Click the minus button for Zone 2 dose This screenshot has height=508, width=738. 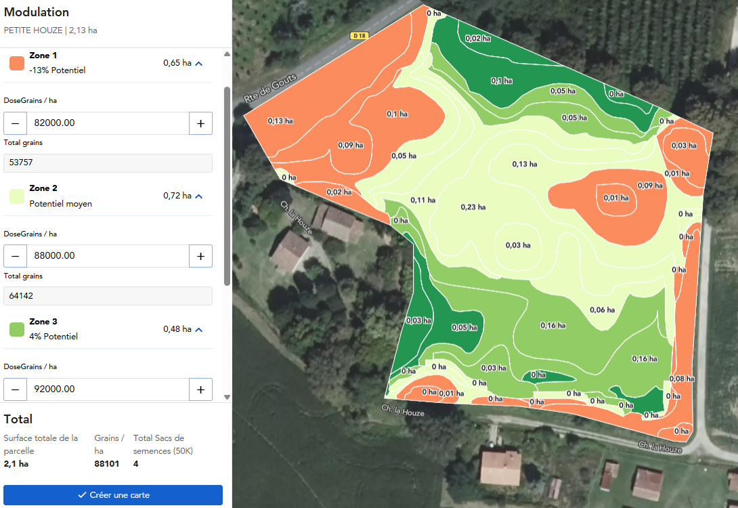click(15, 256)
